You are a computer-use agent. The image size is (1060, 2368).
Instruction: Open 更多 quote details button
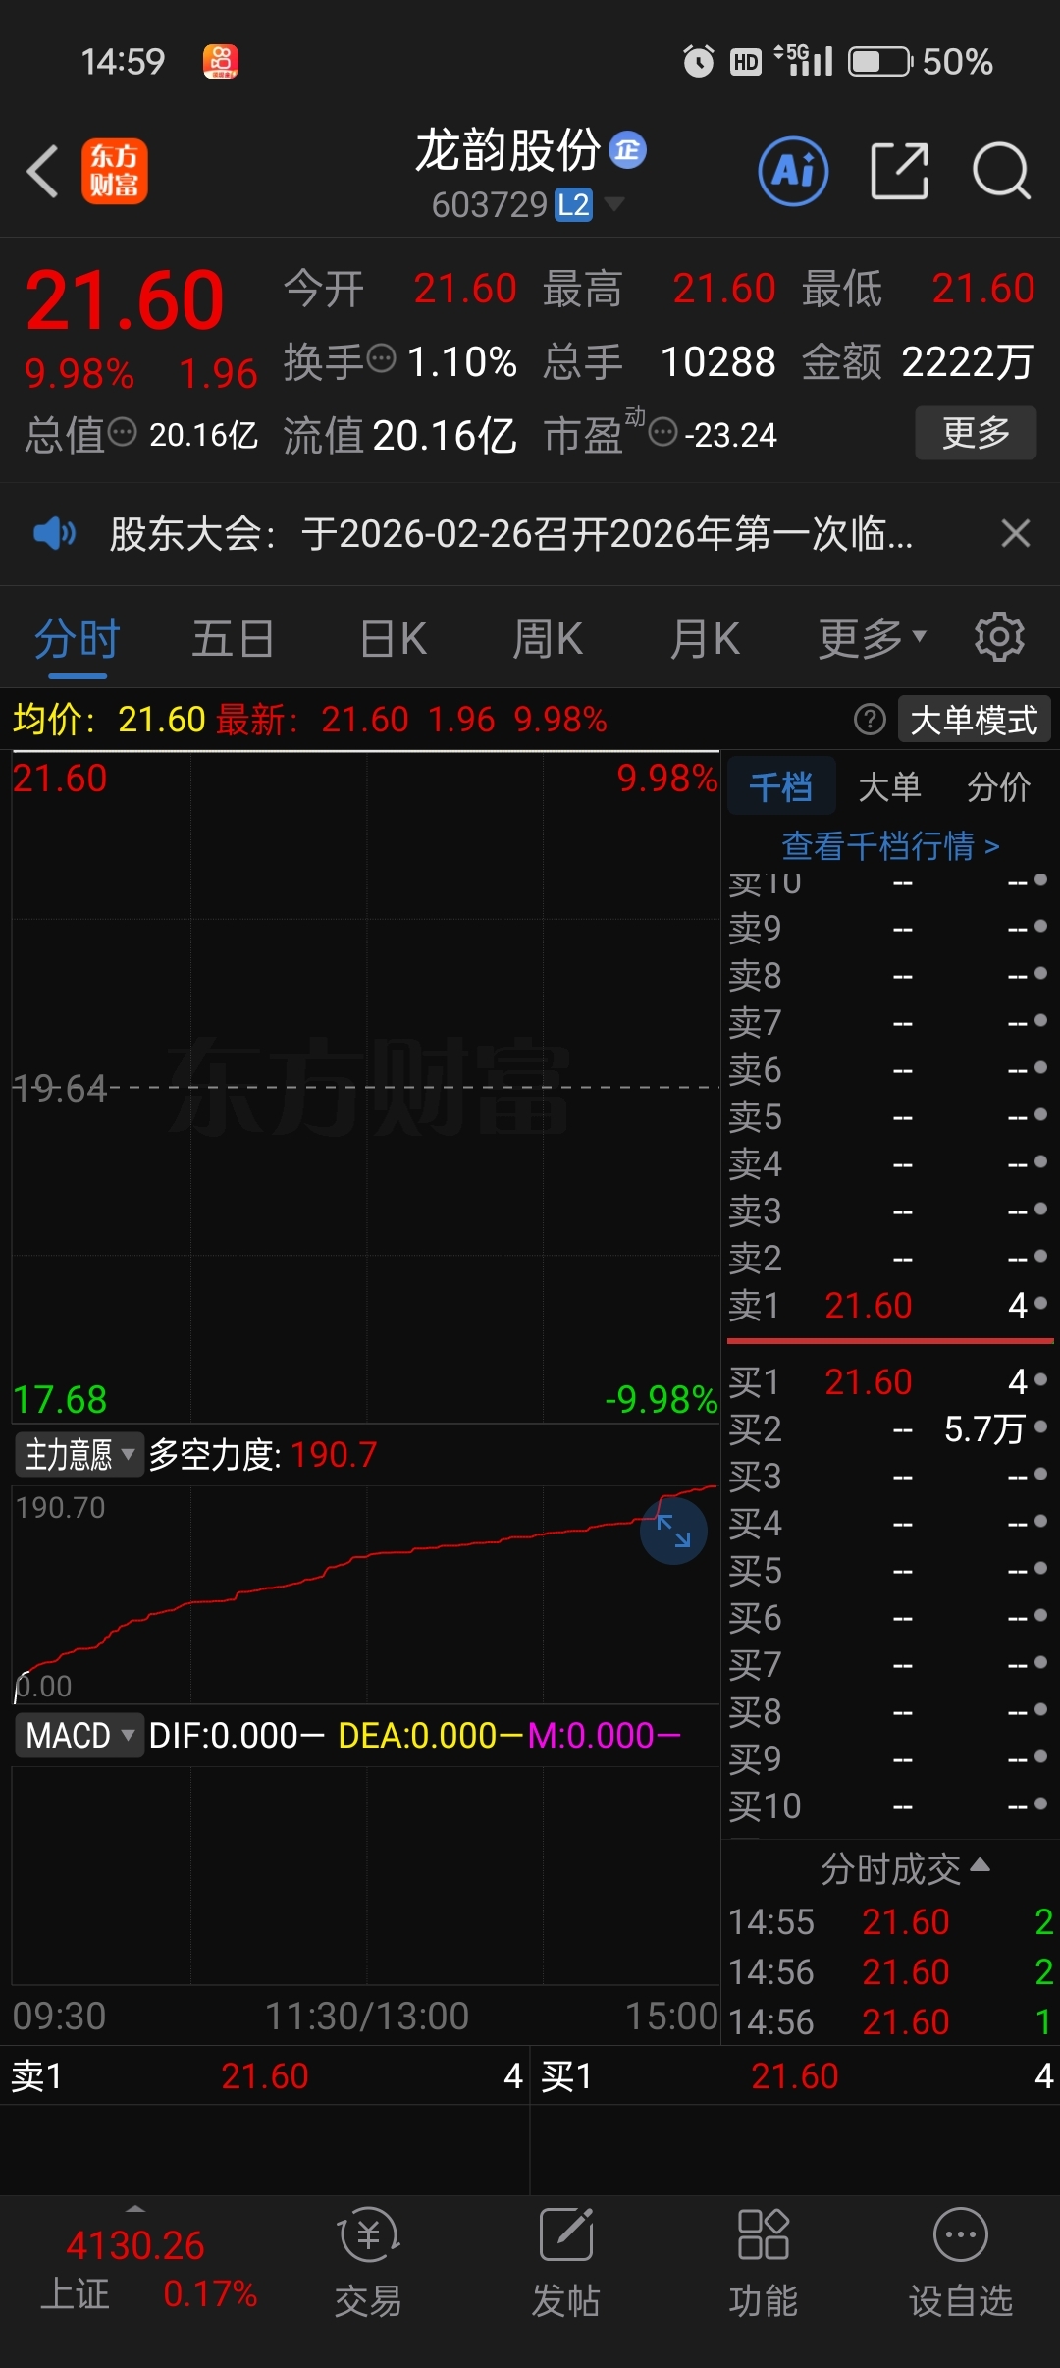[x=976, y=433]
